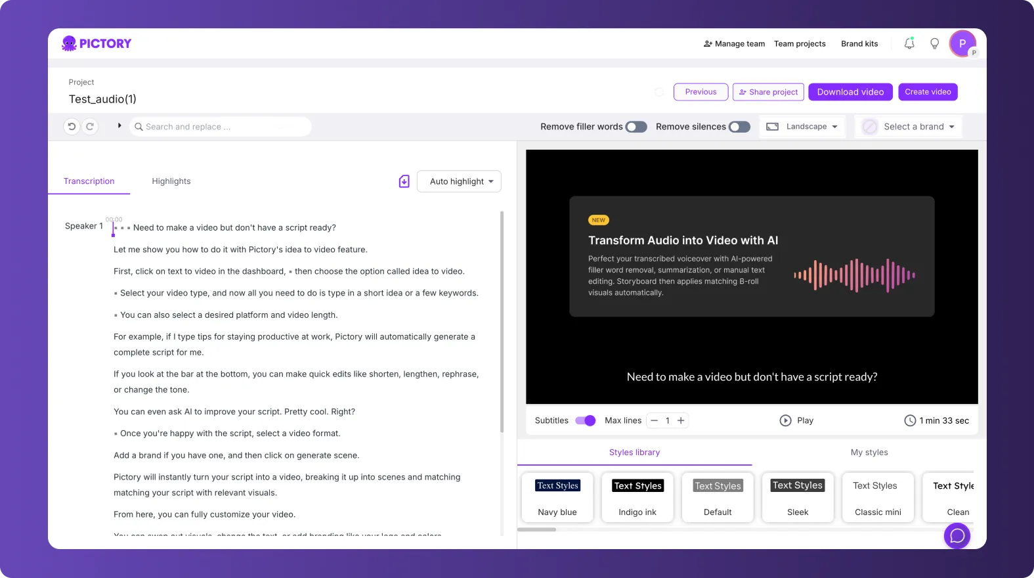The height and width of the screenshot is (578, 1034).
Task: Click the project name Test_audio(1)
Action: click(x=102, y=99)
